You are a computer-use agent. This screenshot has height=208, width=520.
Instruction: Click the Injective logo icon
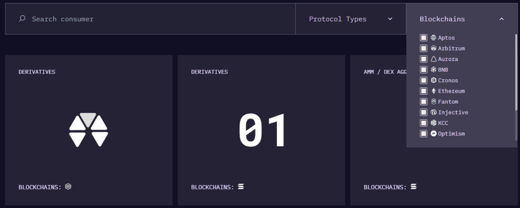tap(433, 112)
